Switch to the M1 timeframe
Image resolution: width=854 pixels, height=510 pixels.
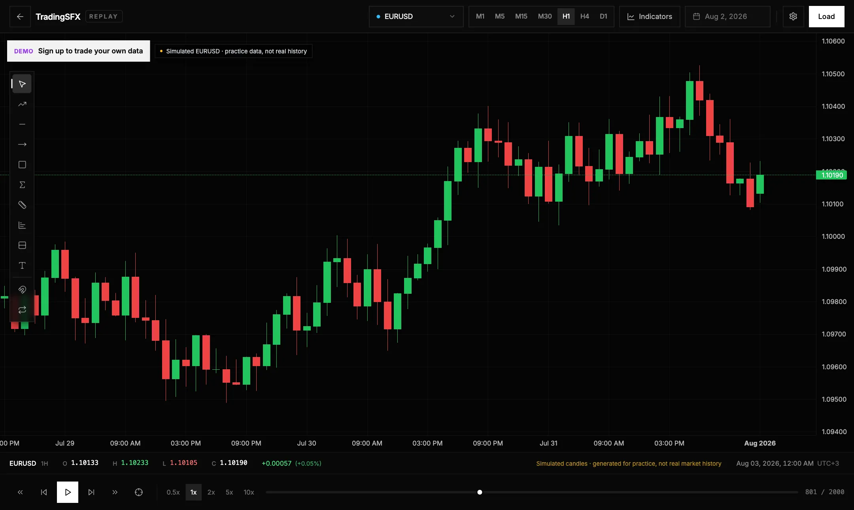click(x=480, y=17)
